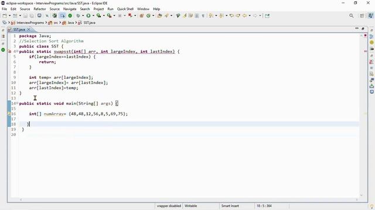The image size is (375, 210).
Task: Click the magnifier Quick Access search icon
Action: tap(352, 16)
